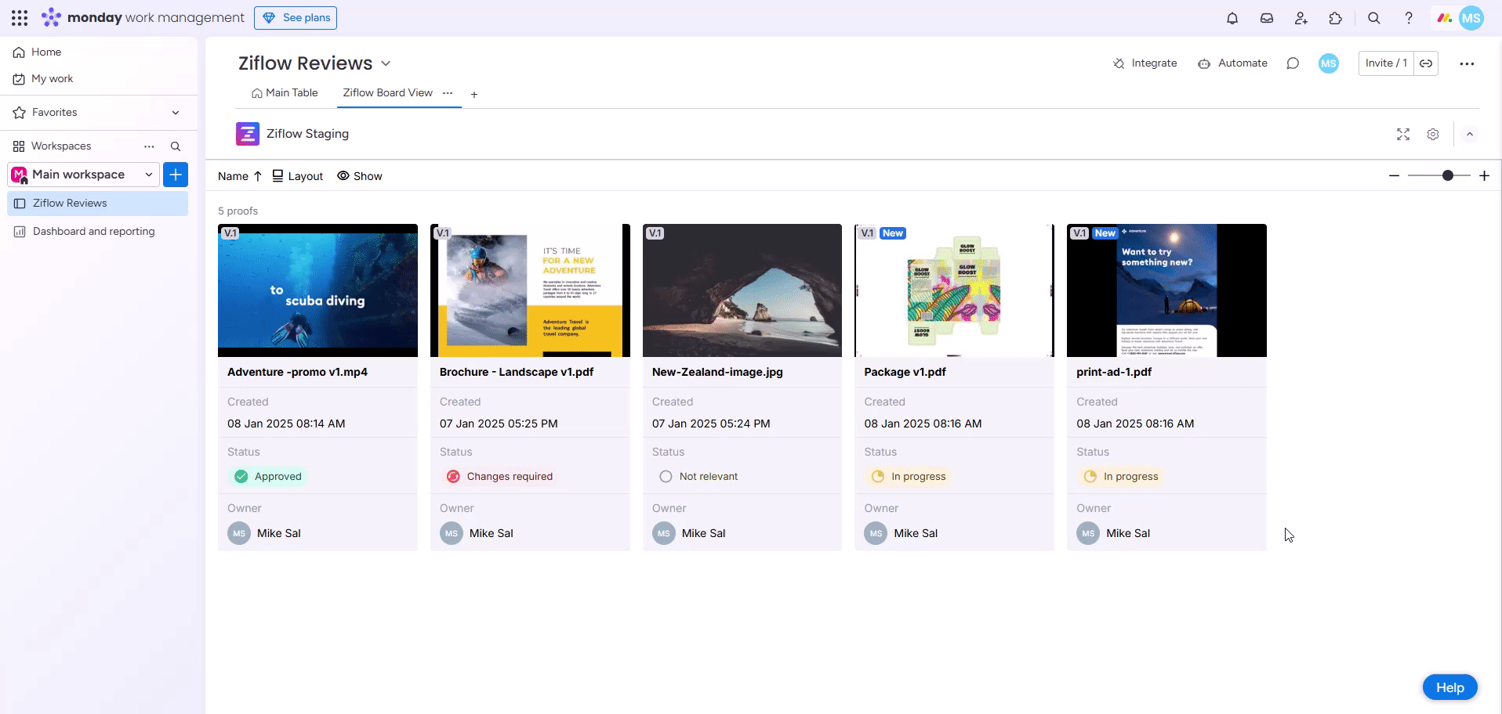Open Not relevant status on New-Zealand image
The height and width of the screenshot is (714, 1502).
[698, 476]
